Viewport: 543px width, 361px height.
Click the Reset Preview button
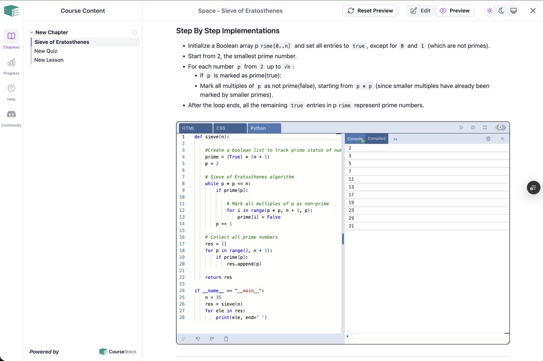click(x=370, y=10)
